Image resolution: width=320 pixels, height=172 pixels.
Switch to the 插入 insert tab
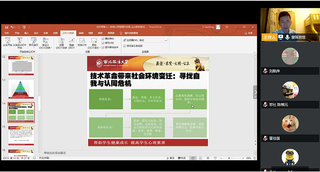tap(26, 33)
